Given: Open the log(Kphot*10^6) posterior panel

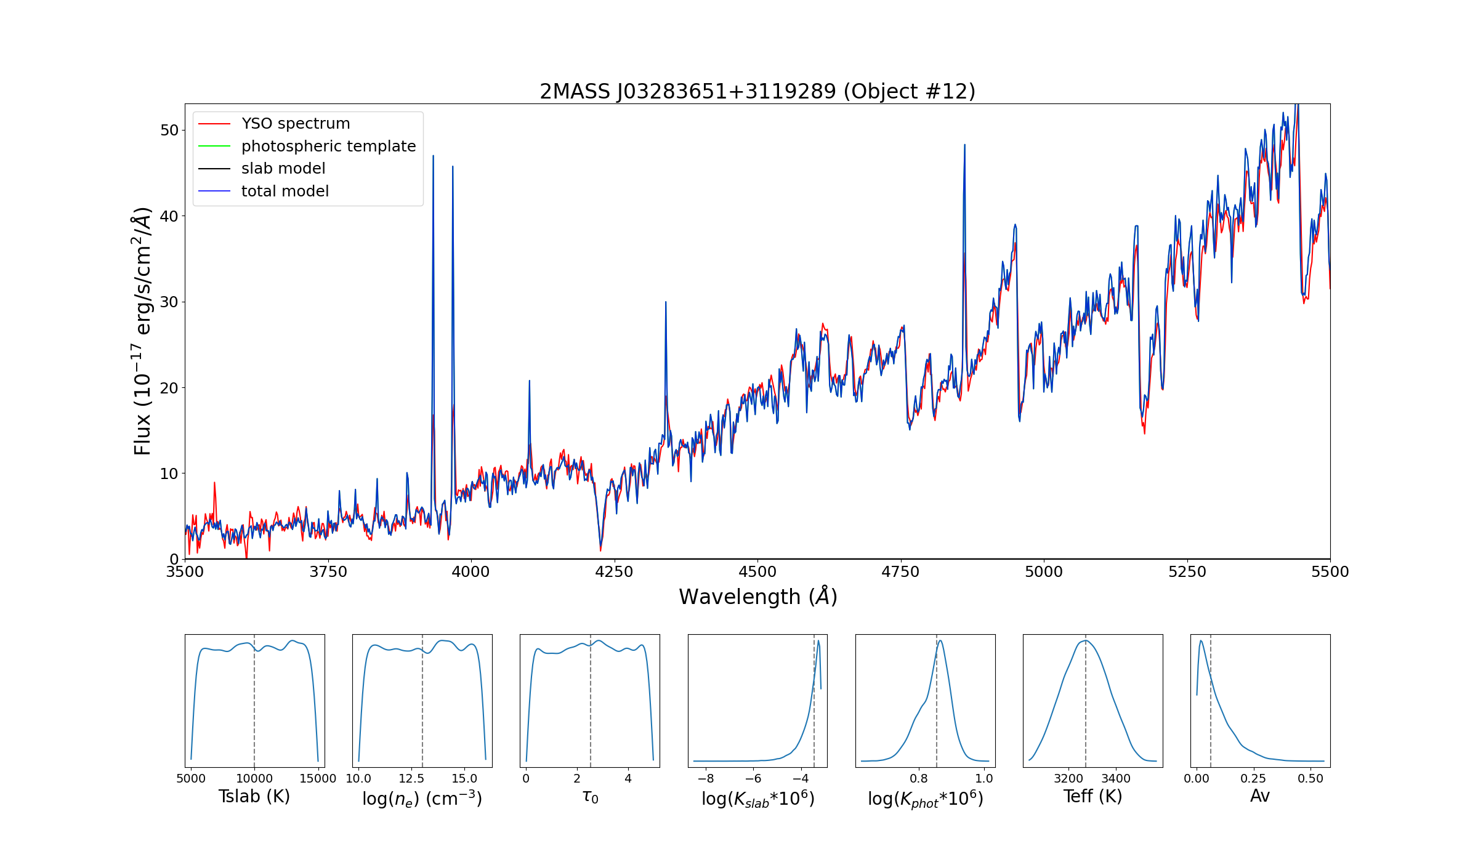Looking at the screenshot, I should click(925, 701).
